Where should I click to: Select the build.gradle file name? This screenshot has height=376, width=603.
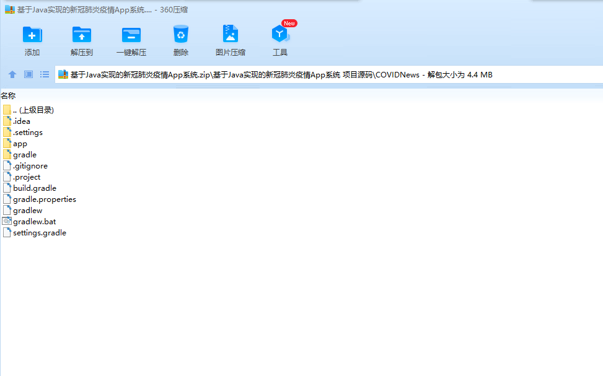pos(35,188)
